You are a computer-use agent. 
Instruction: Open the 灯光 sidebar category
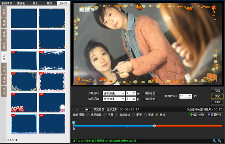[4, 69]
